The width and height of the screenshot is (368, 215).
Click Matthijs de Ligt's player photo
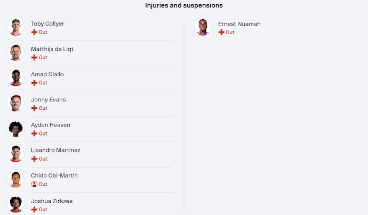click(x=16, y=53)
